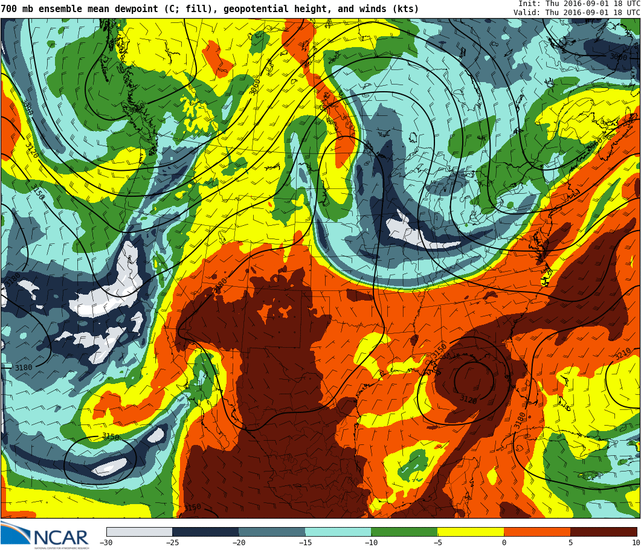Click the 3000 contour label at top right
The image size is (641, 550).
(618, 57)
